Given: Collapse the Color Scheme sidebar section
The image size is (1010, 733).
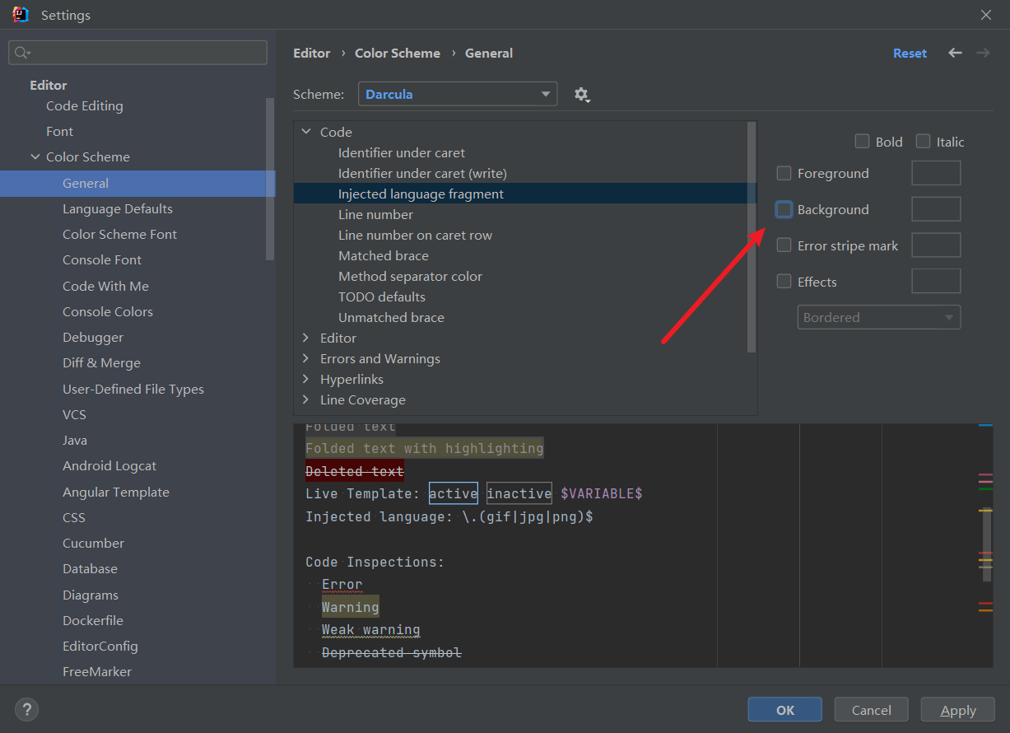Looking at the screenshot, I should point(35,156).
